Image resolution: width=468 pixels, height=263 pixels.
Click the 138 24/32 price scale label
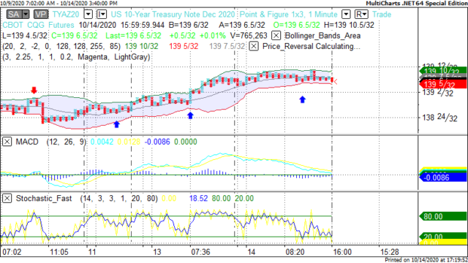440,118
